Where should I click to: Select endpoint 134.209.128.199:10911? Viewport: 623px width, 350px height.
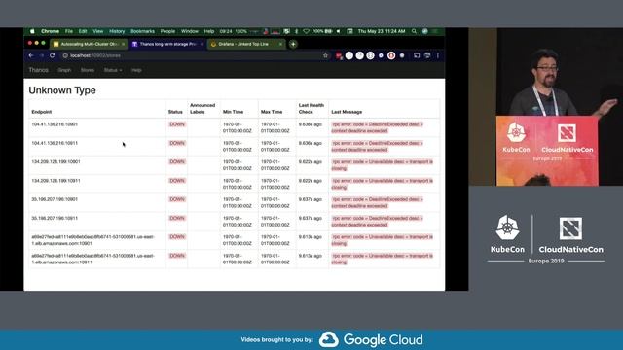point(55,181)
